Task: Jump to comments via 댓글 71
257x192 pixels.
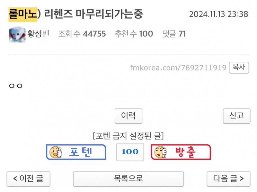Action: [174, 34]
